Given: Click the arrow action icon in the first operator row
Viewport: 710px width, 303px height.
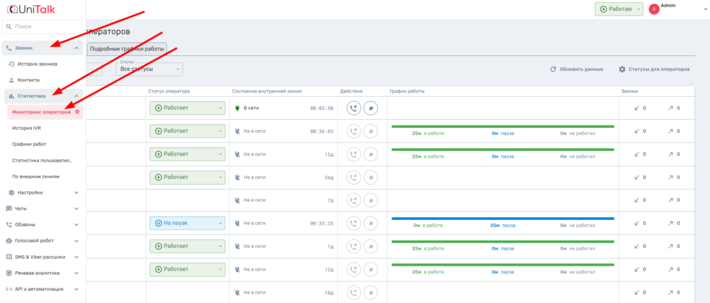Looking at the screenshot, I should (x=371, y=108).
